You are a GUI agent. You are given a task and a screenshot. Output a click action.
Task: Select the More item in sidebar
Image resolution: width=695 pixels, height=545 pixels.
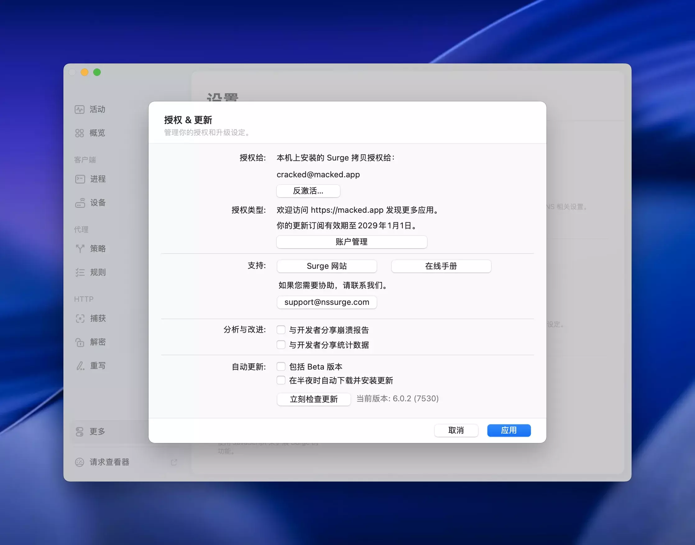[x=97, y=431]
